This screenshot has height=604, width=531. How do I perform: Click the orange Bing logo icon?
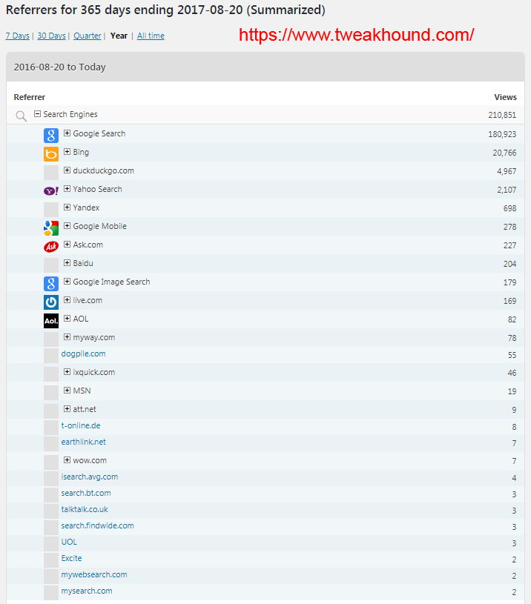[51, 154]
